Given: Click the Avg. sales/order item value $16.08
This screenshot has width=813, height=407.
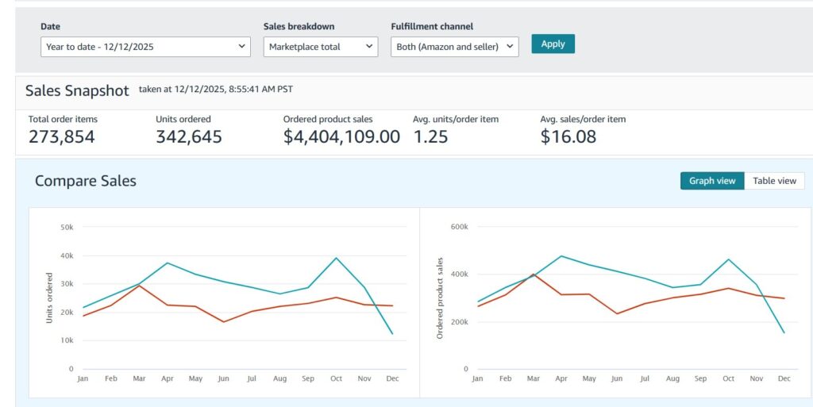Looking at the screenshot, I should pyautogui.click(x=568, y=136).
